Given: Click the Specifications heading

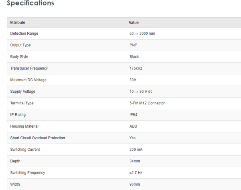Looking at the screenshot, I should 30,4.
